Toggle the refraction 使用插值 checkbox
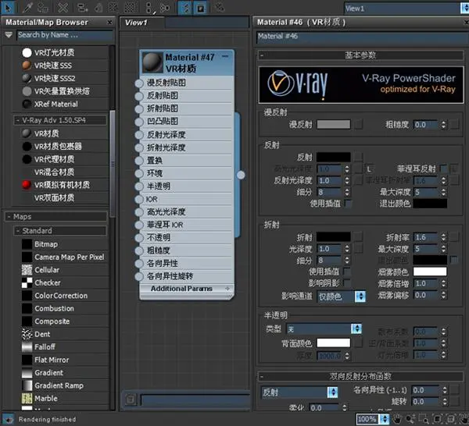469x426 pixels. point(347,272)
